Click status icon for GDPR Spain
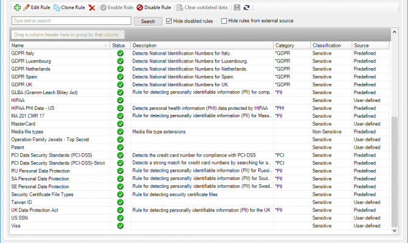 pos(120,77)
